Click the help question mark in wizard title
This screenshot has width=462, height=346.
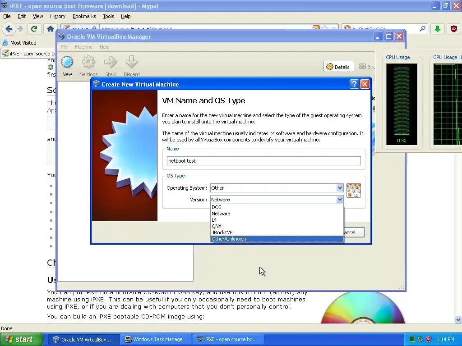[354, 84]
